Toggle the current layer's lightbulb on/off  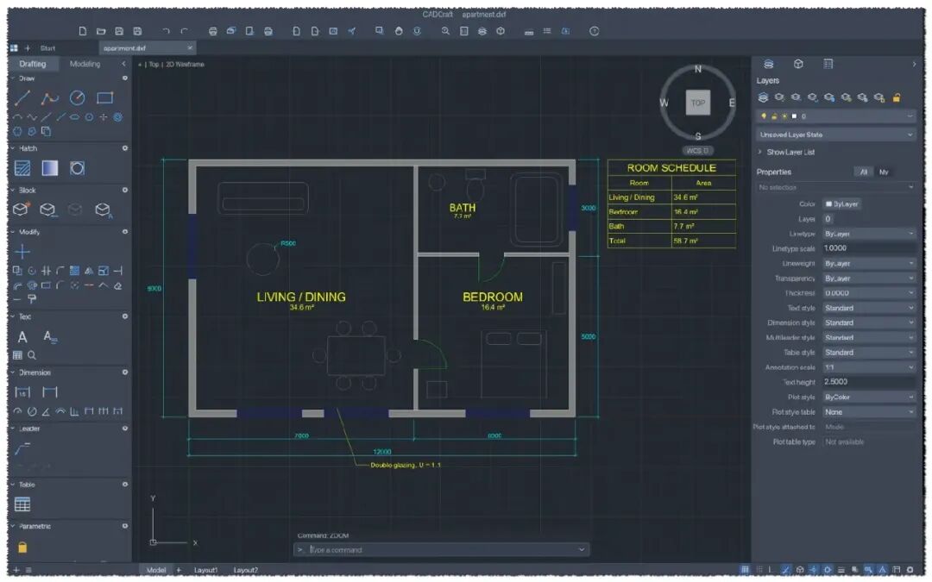pos(764,116)
